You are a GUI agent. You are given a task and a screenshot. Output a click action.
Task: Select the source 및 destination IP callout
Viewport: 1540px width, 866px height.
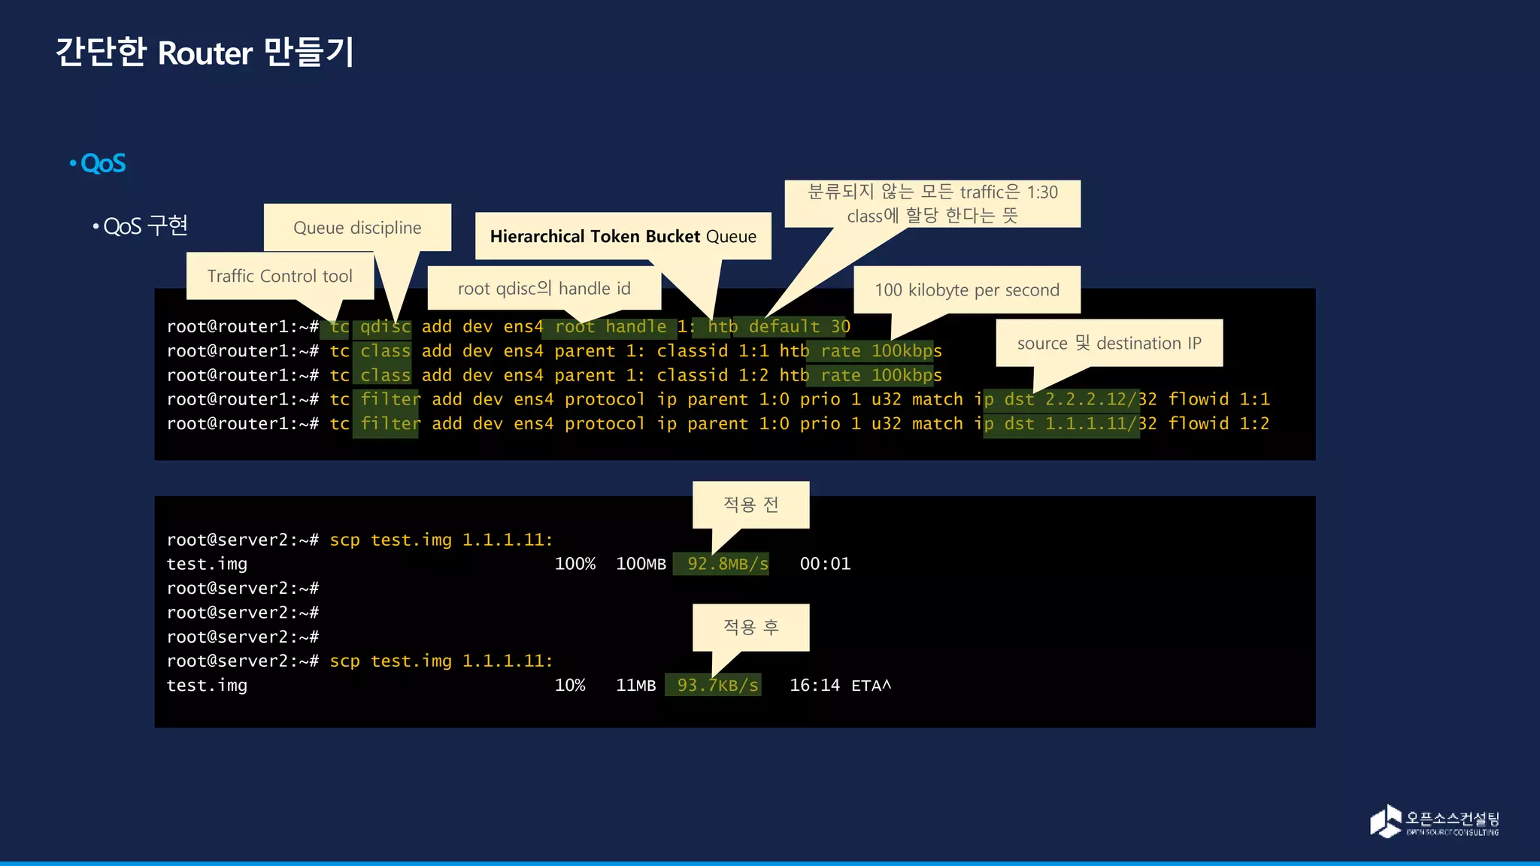click(x=1108, y=343)
